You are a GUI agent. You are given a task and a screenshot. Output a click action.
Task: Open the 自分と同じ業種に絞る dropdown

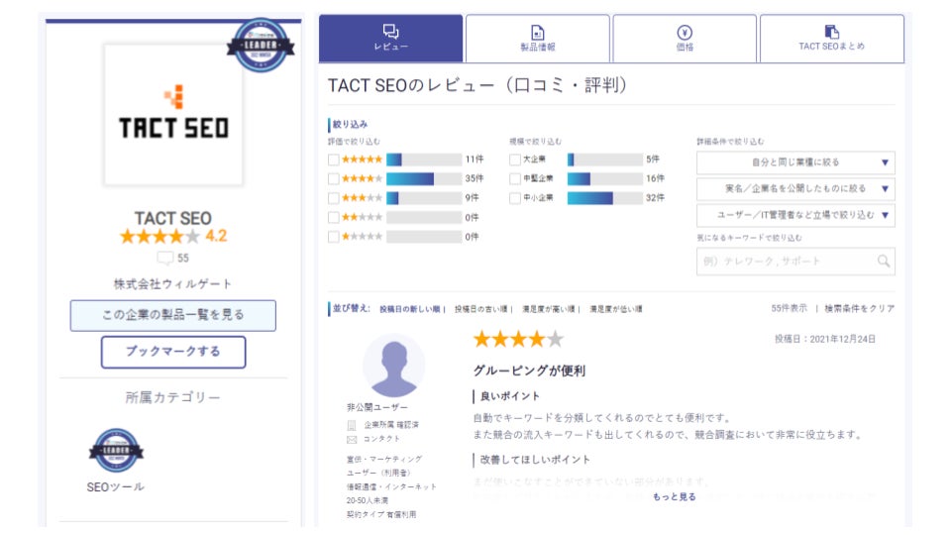(x=795, y=162)
